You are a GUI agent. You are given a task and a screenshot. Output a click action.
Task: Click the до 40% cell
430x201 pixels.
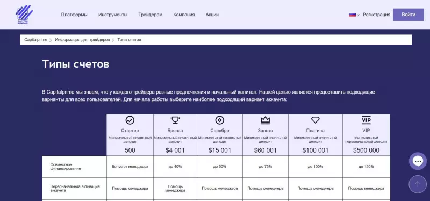click(x=175, y=167)
